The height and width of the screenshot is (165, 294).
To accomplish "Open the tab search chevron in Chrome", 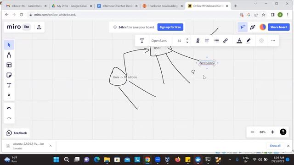I will coord(255,3).
